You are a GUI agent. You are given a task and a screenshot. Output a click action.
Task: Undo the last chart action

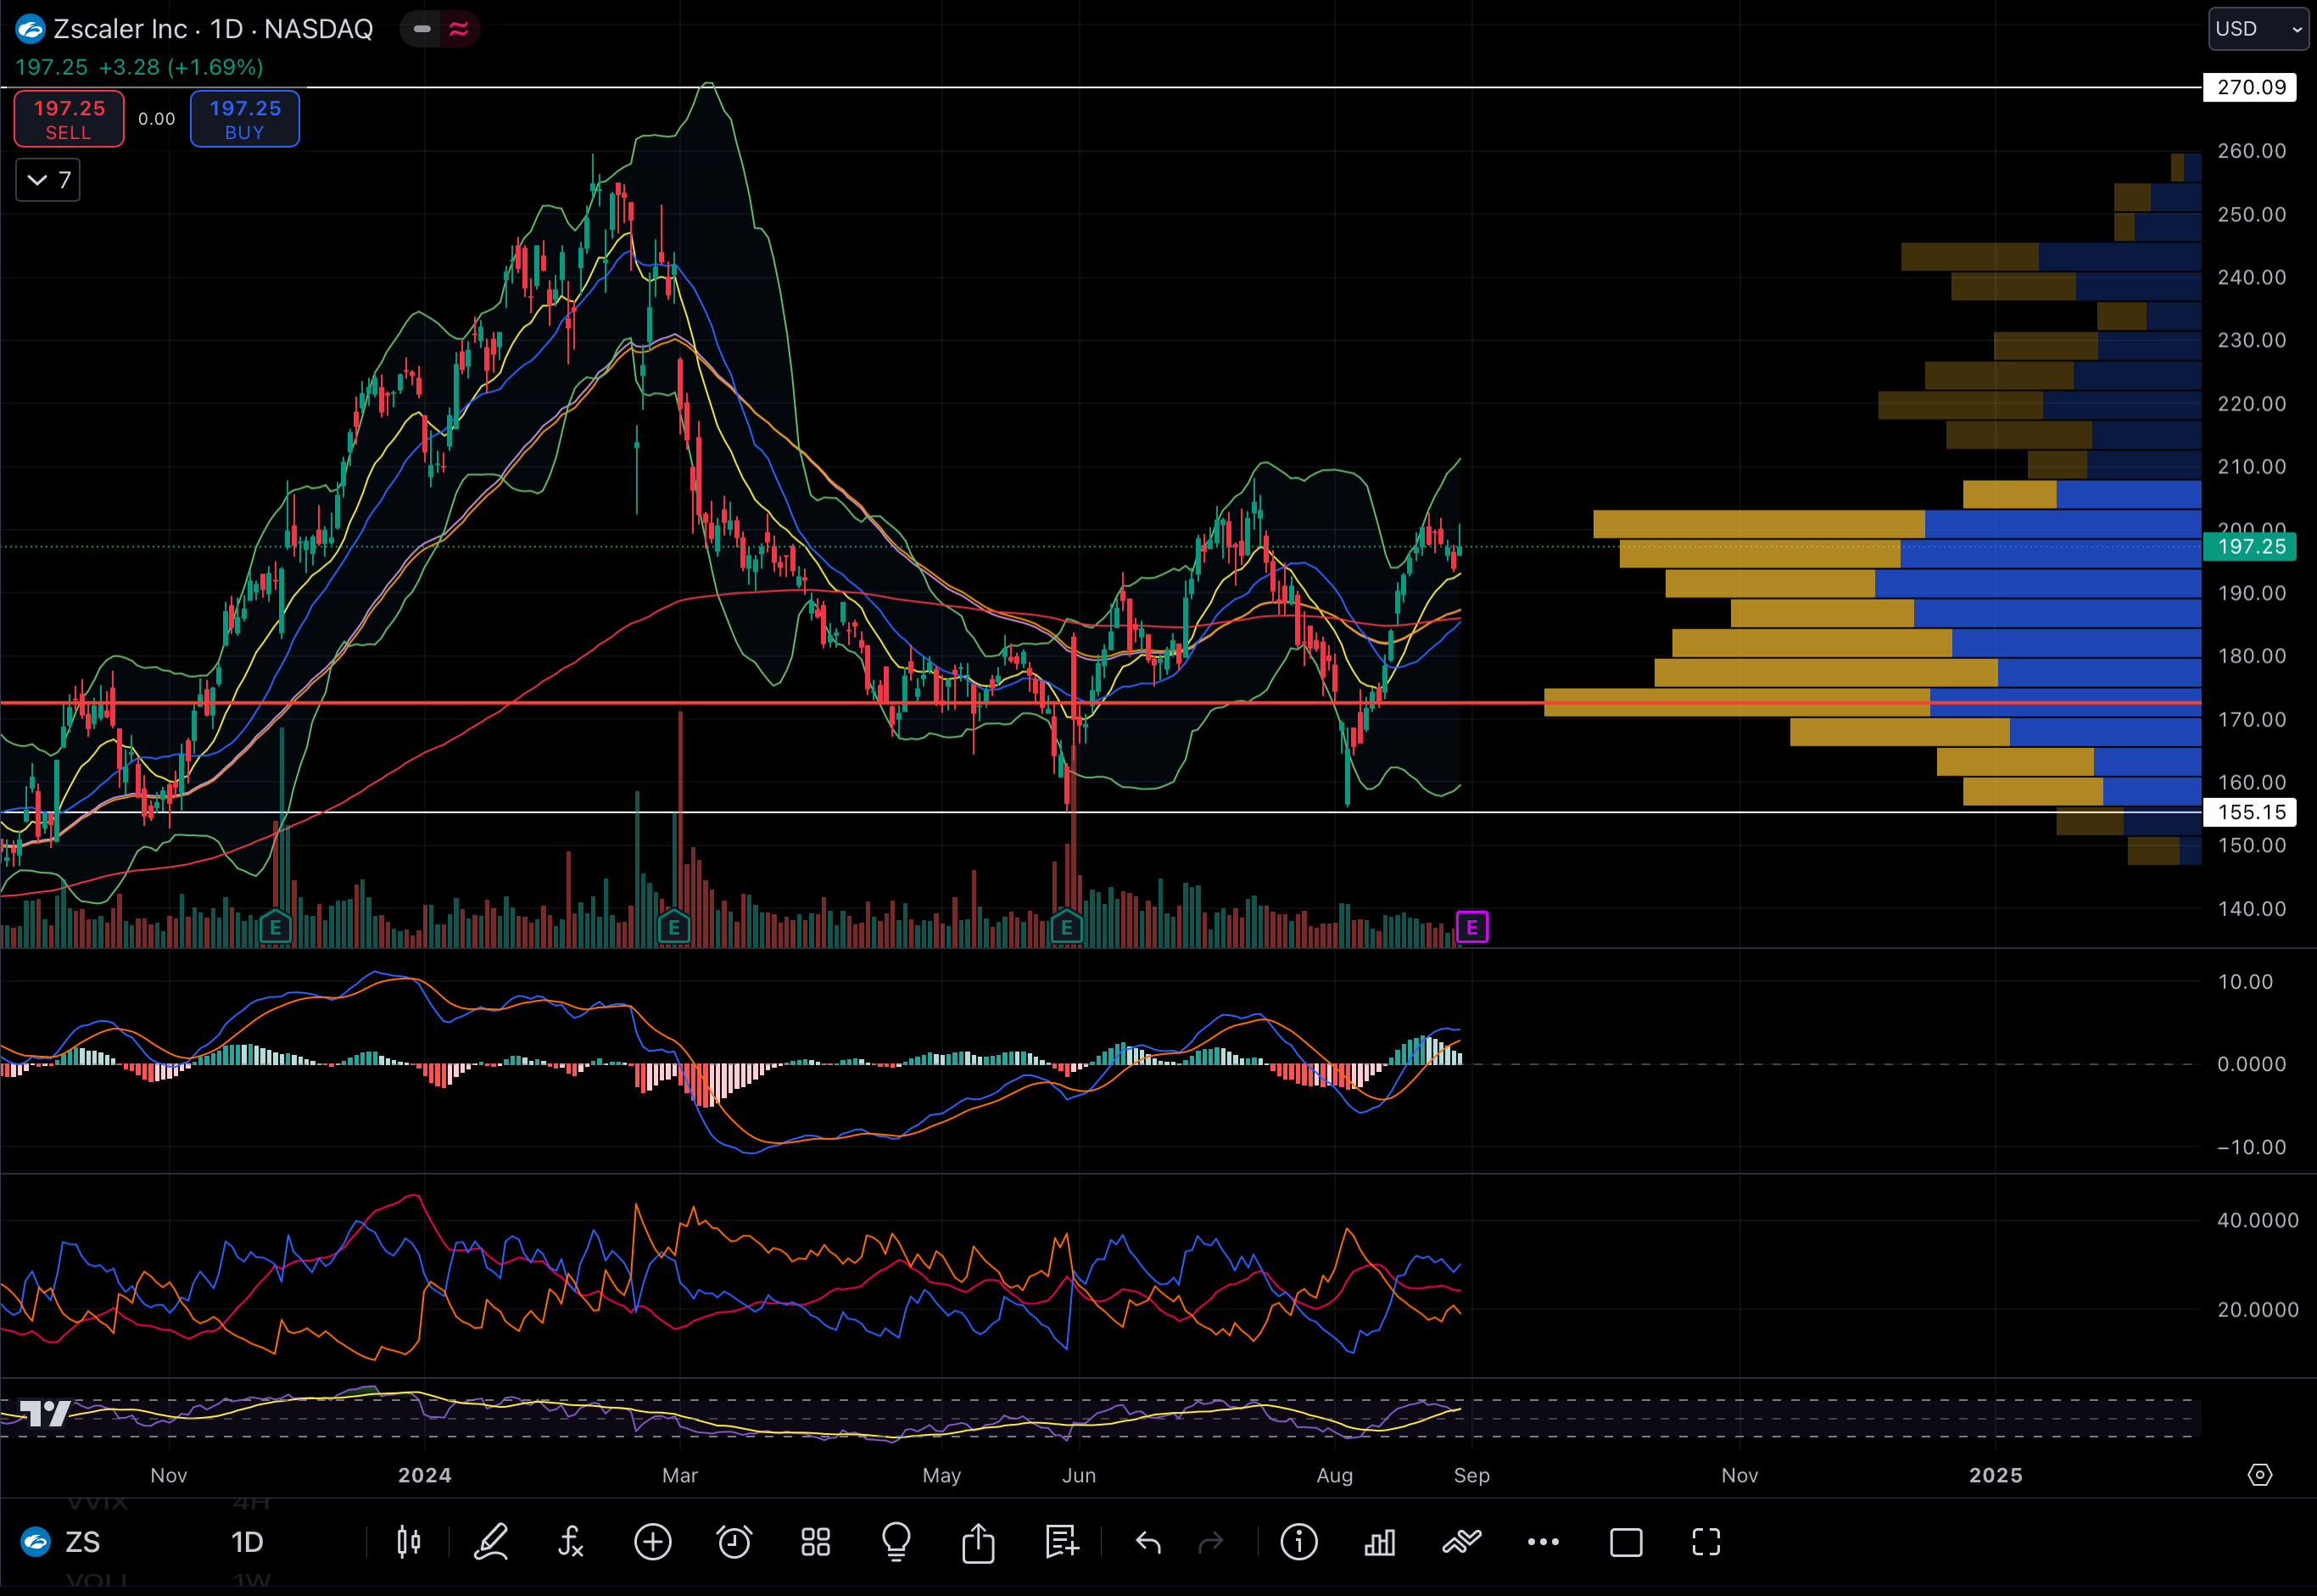(x=1148, y=1542)
